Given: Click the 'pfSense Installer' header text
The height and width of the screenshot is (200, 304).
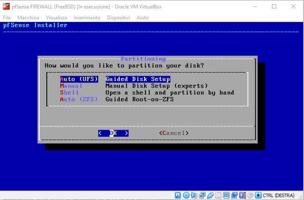Looking at the screenshot, I should tap(35, 25).
